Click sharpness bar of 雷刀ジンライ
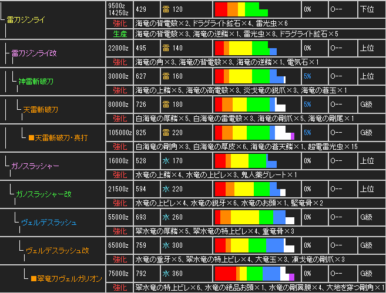This screenshot has height=293, width=386. click(x=241, y=9)
